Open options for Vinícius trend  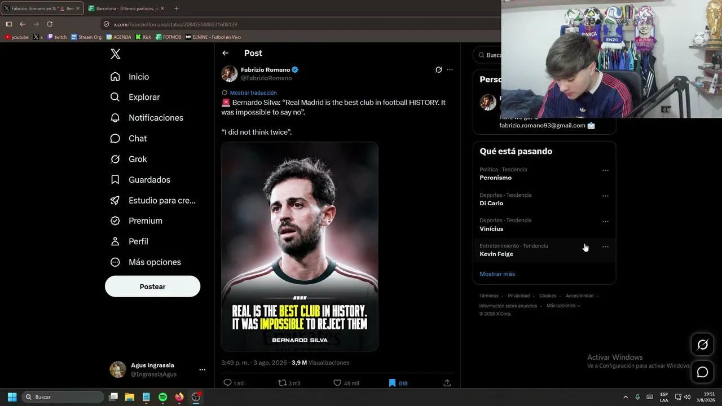[x=605, y=221]
